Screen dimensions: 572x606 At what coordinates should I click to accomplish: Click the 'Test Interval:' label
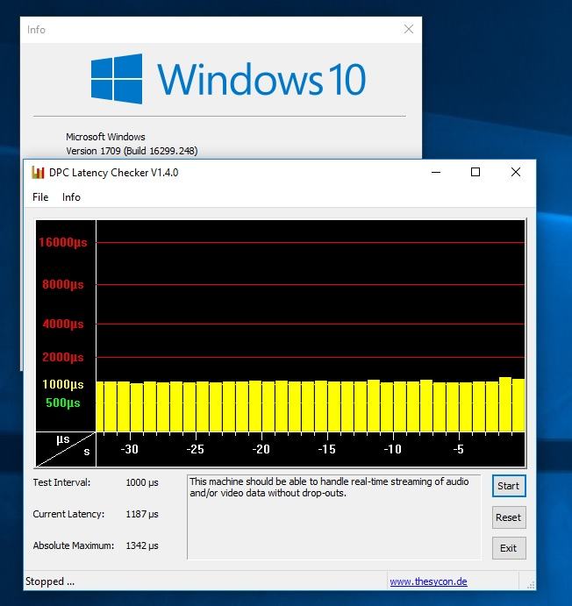tap(61, 482)
